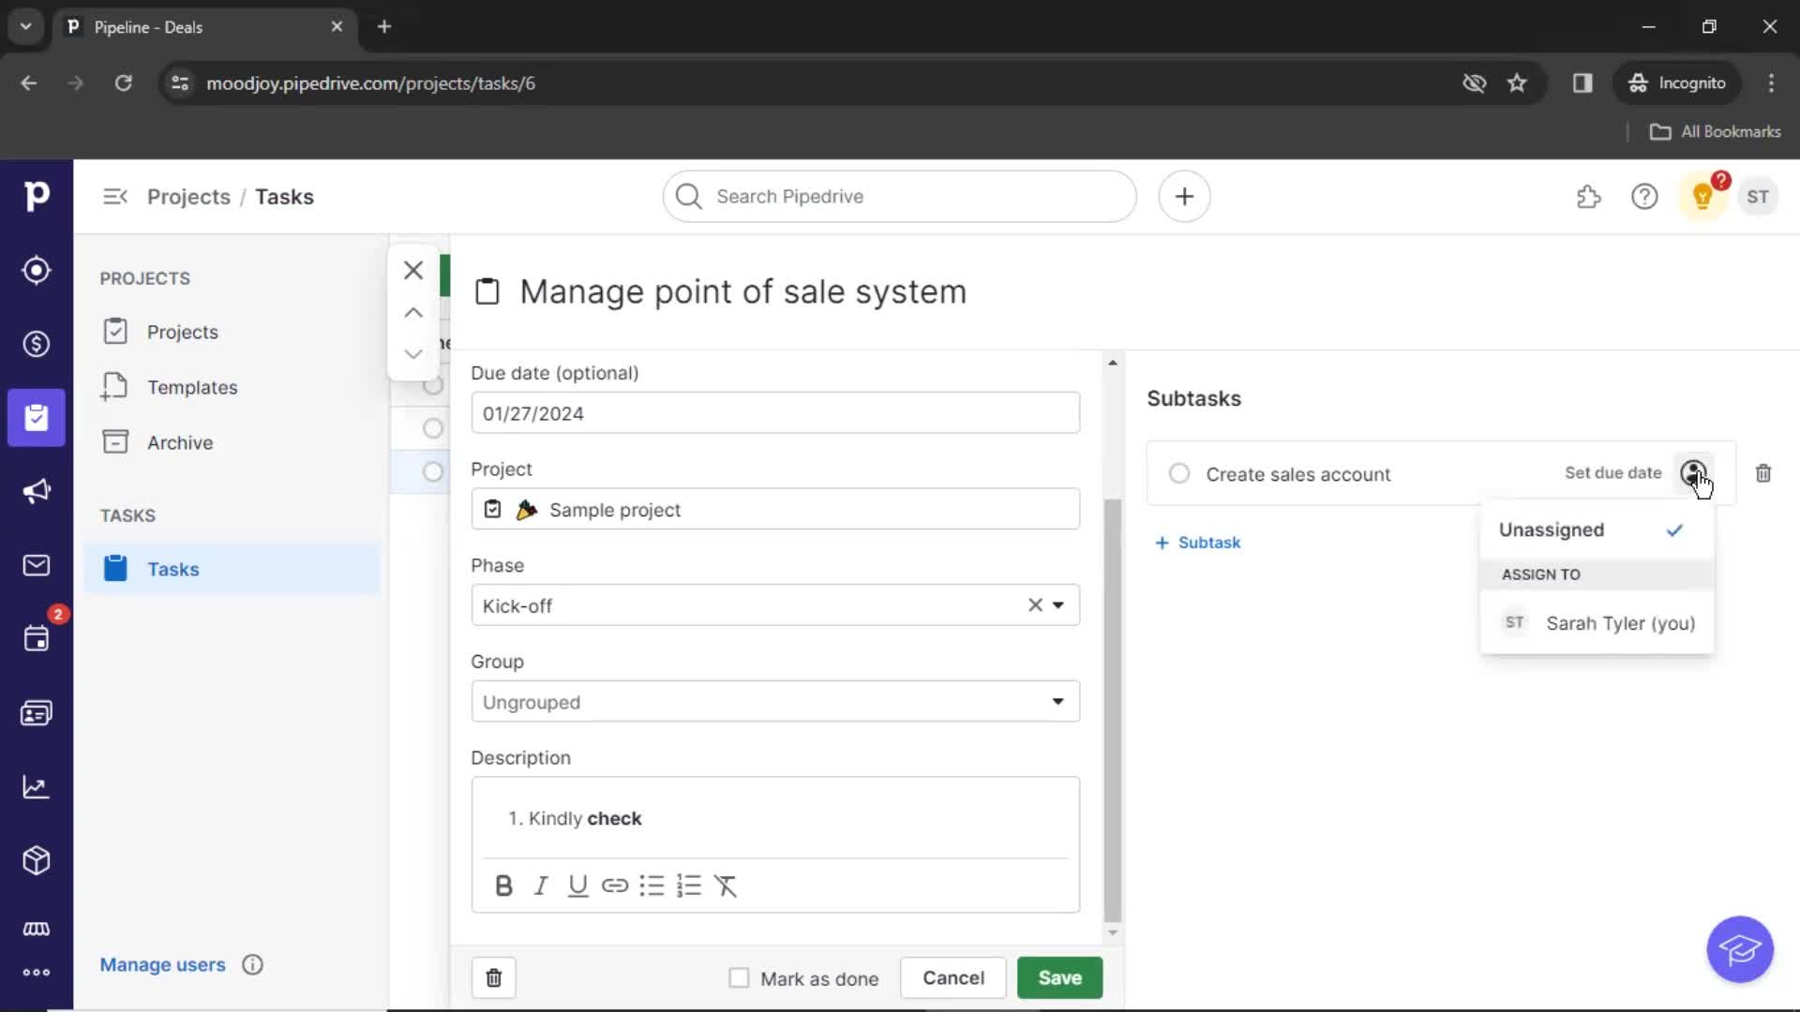
Task: Click the bullet list formatting icon
Action: pos(652,885)
